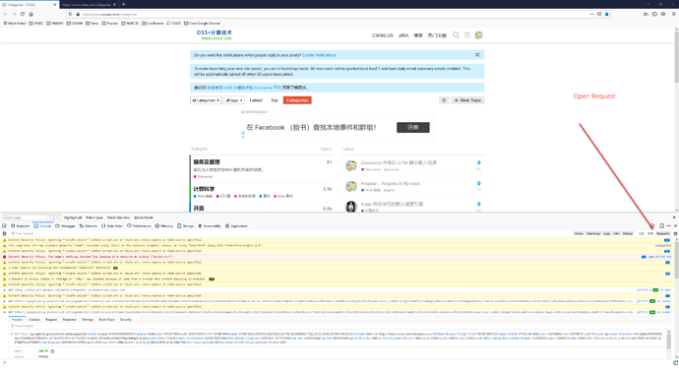679x371 pixels.
Task: Open the all tags dropdown
Action: point(234,100)
